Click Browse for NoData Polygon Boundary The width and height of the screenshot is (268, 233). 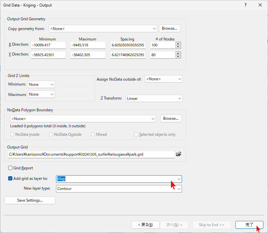(x=171, y=118)
